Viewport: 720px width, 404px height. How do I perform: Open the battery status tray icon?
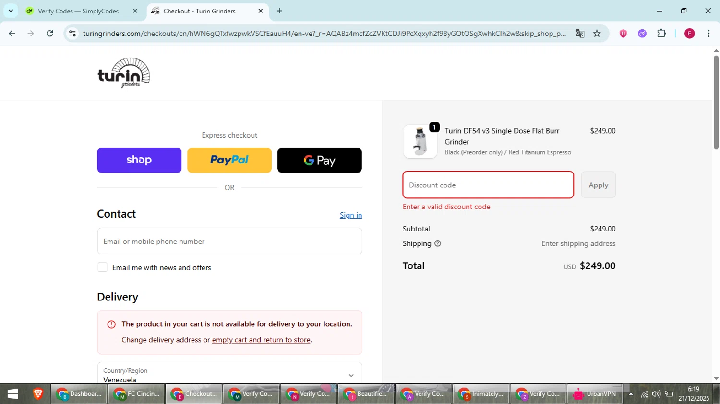tap(669, 394)
